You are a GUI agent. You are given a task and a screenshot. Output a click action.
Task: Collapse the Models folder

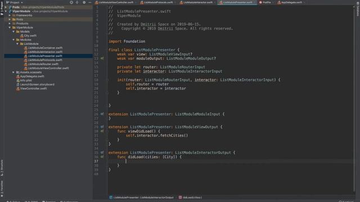point(13,31)
